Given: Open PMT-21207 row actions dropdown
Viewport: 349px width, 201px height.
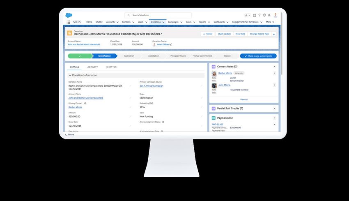Looking at the screenshot, I should 274,125.
